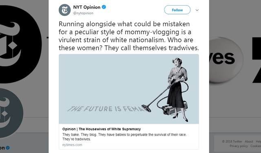Image resolution: width=261 pixels, height=153 pixels.
Task: Click the blue verified badge next to NYT Opinion
Action: [104, 7]
